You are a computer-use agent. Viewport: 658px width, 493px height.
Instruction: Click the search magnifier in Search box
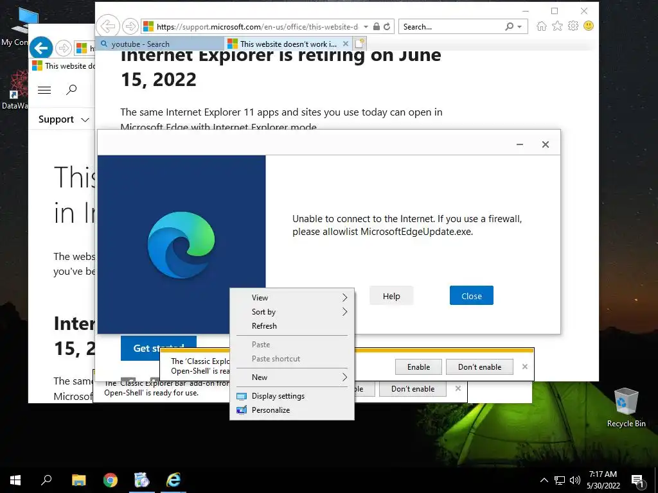(x=509, y=26)
